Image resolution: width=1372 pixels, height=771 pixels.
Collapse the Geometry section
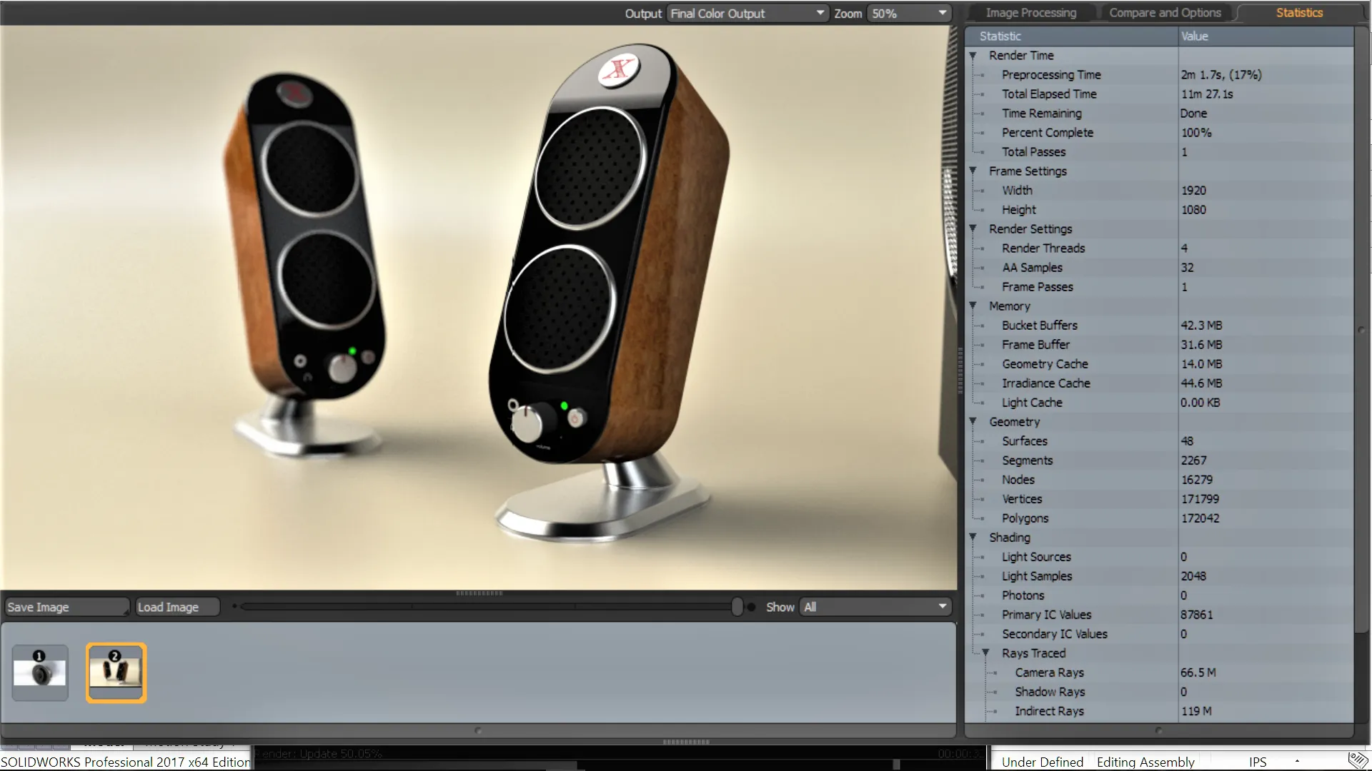(x=974, y=421)
